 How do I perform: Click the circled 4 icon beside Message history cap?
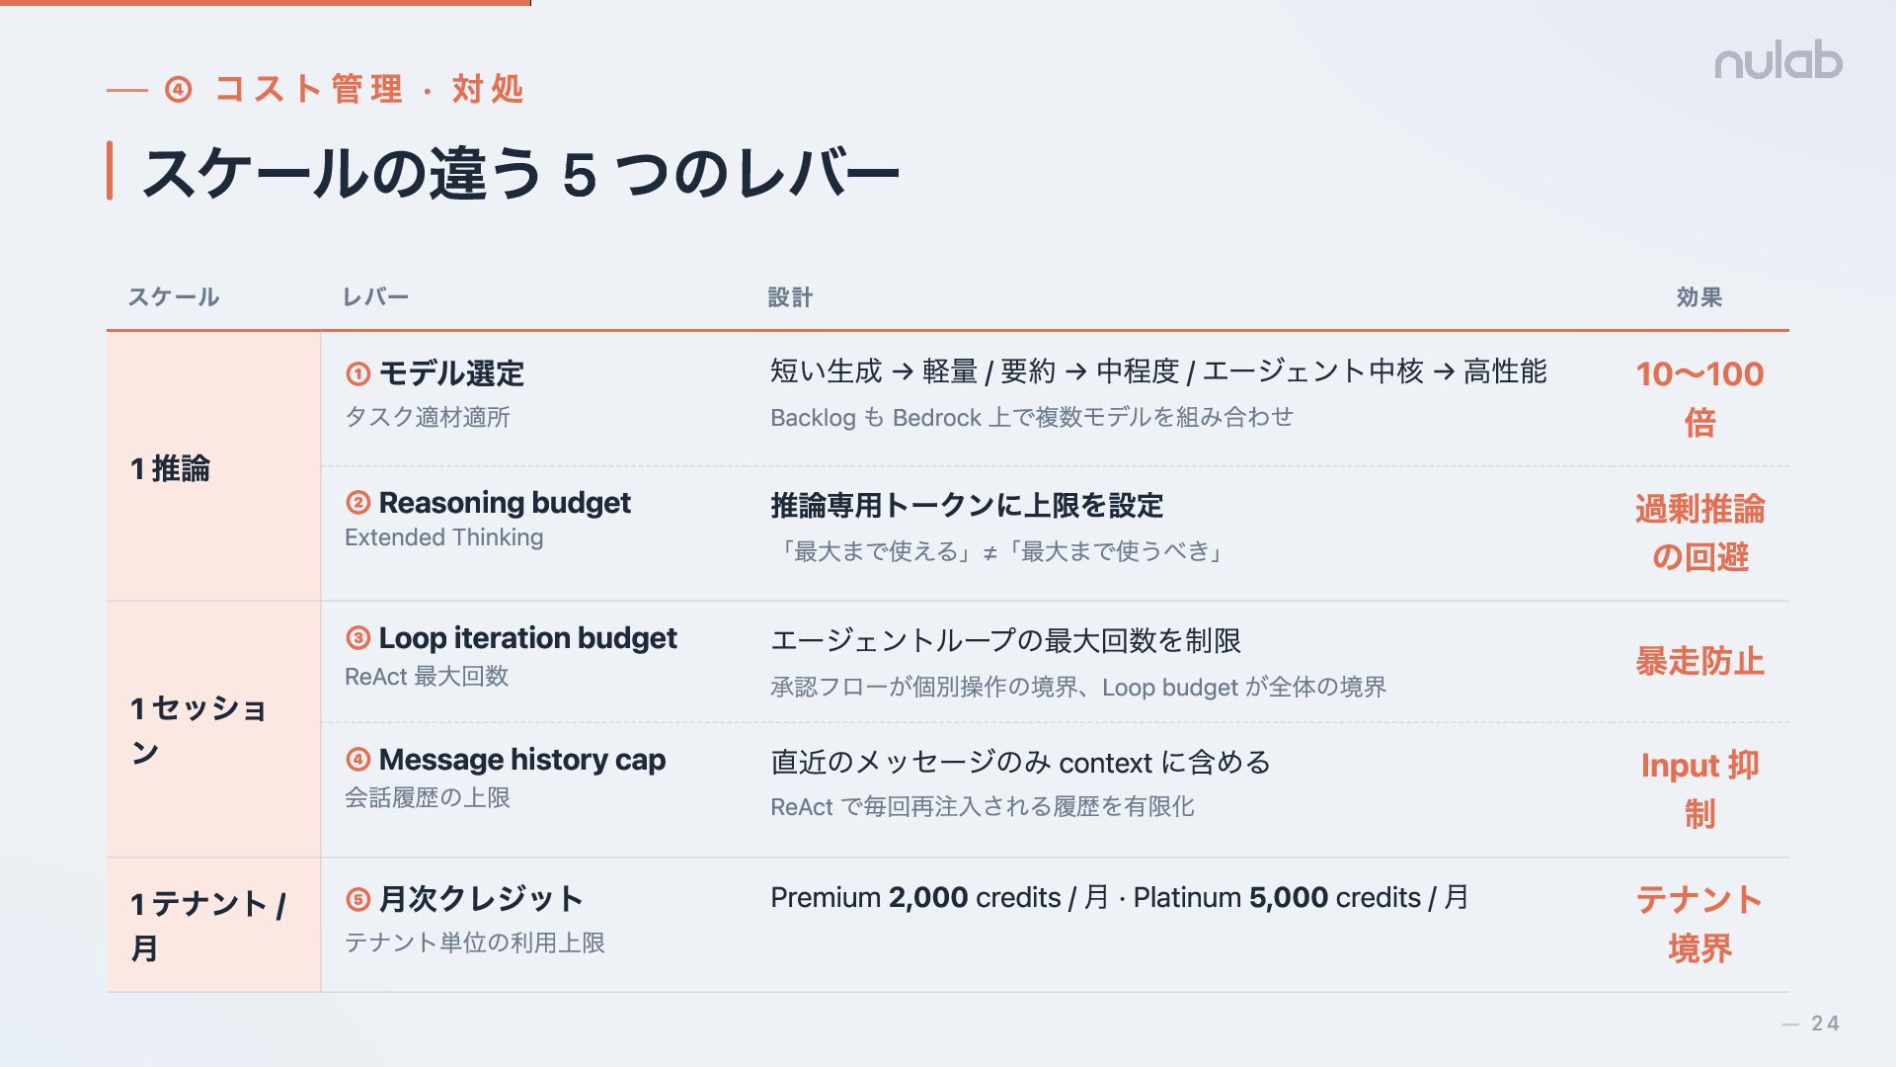[357, 760]
